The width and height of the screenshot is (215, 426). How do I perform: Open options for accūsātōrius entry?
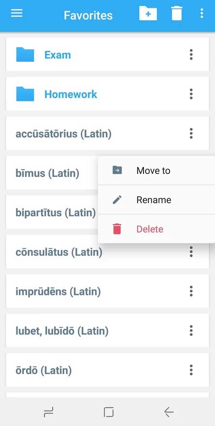click(x=191, y=133)
